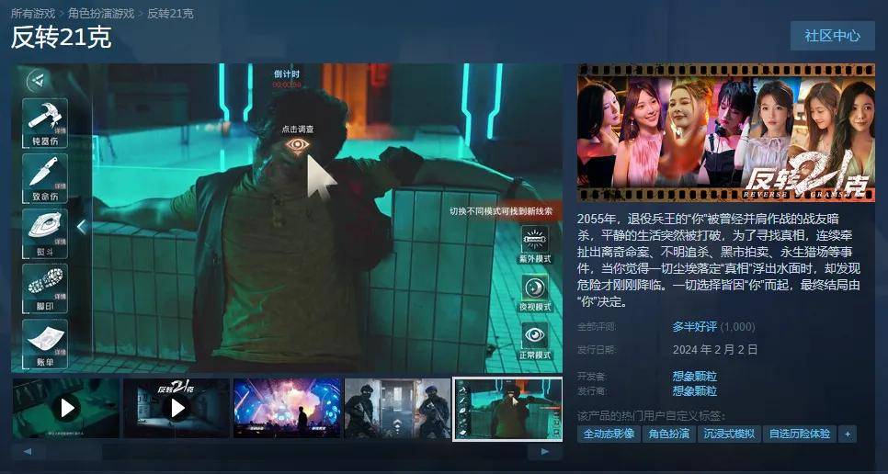Collapse evidence sidebar with left chevron
888x474 pixels.
tap(82, 227)
